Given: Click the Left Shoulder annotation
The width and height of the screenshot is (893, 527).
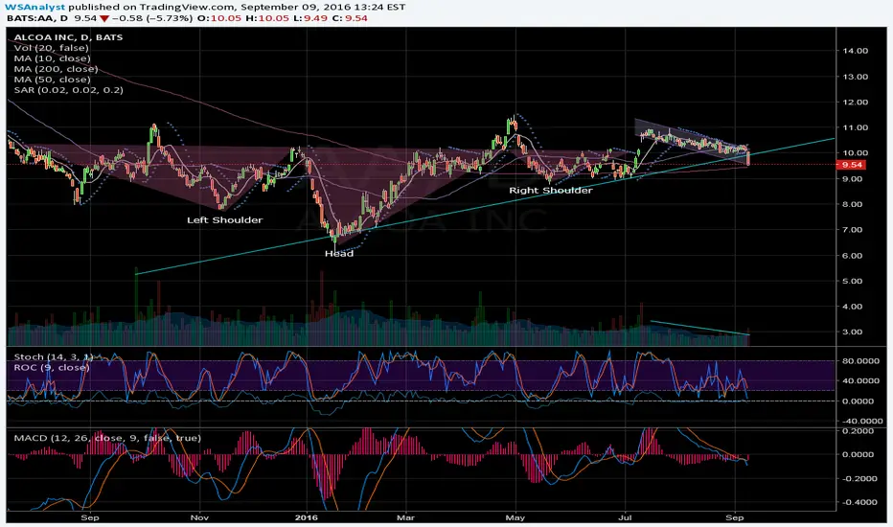Looking at the screenshot, I should (x=225, y=220).
